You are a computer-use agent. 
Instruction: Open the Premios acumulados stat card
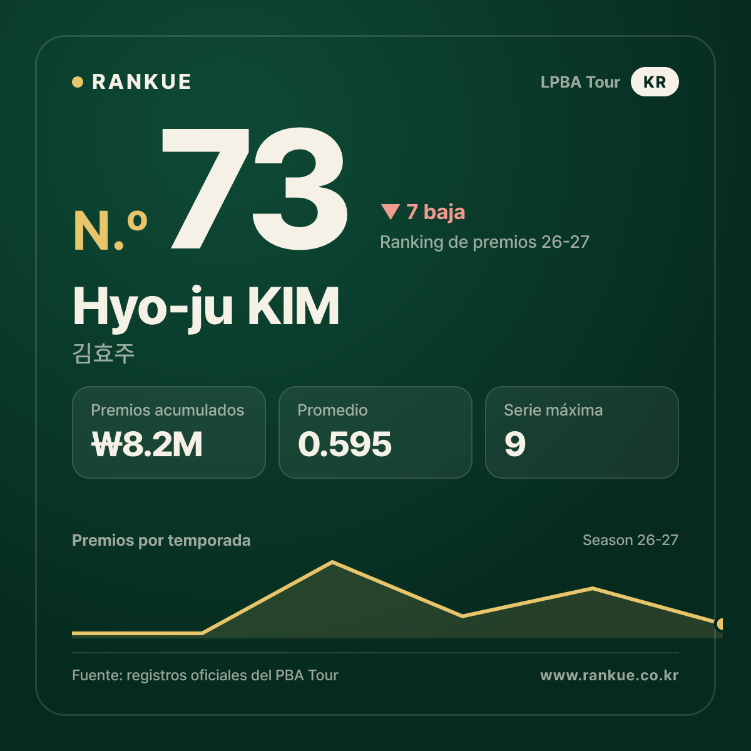[169, 432]
